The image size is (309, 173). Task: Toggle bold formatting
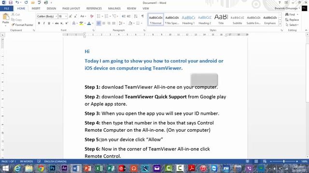39,24
